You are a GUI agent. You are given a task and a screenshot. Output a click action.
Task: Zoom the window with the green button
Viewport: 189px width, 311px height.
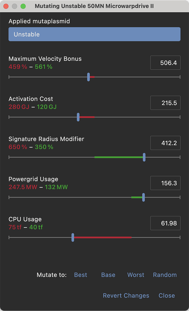click(x=23, y=6)
